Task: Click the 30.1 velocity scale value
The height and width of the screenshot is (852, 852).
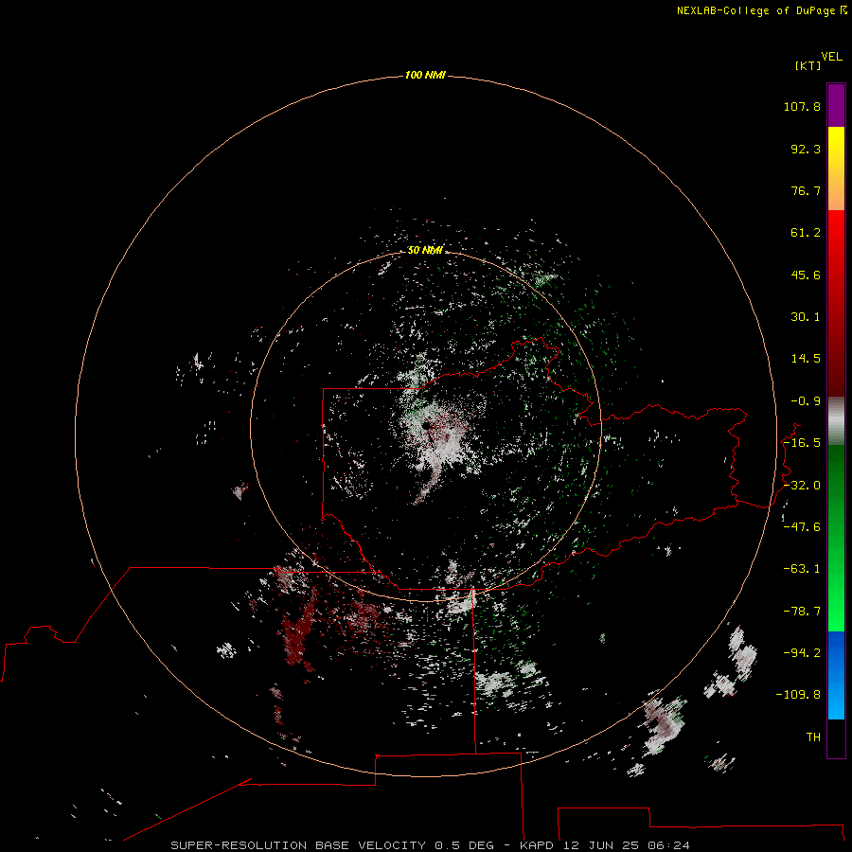Action: 806,317
